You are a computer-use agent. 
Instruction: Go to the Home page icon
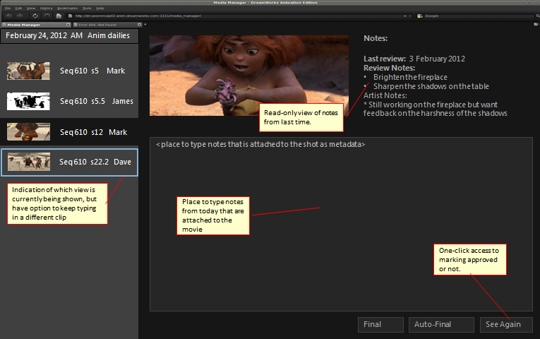coord(59,16)
